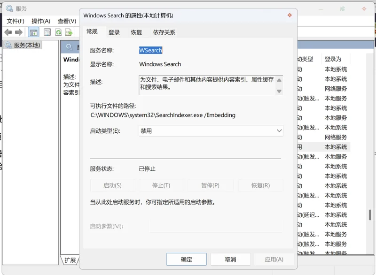This screenshot has width=376, height=275.
Task: Click the 应用(A) button
Action: (x=274, y=260)
